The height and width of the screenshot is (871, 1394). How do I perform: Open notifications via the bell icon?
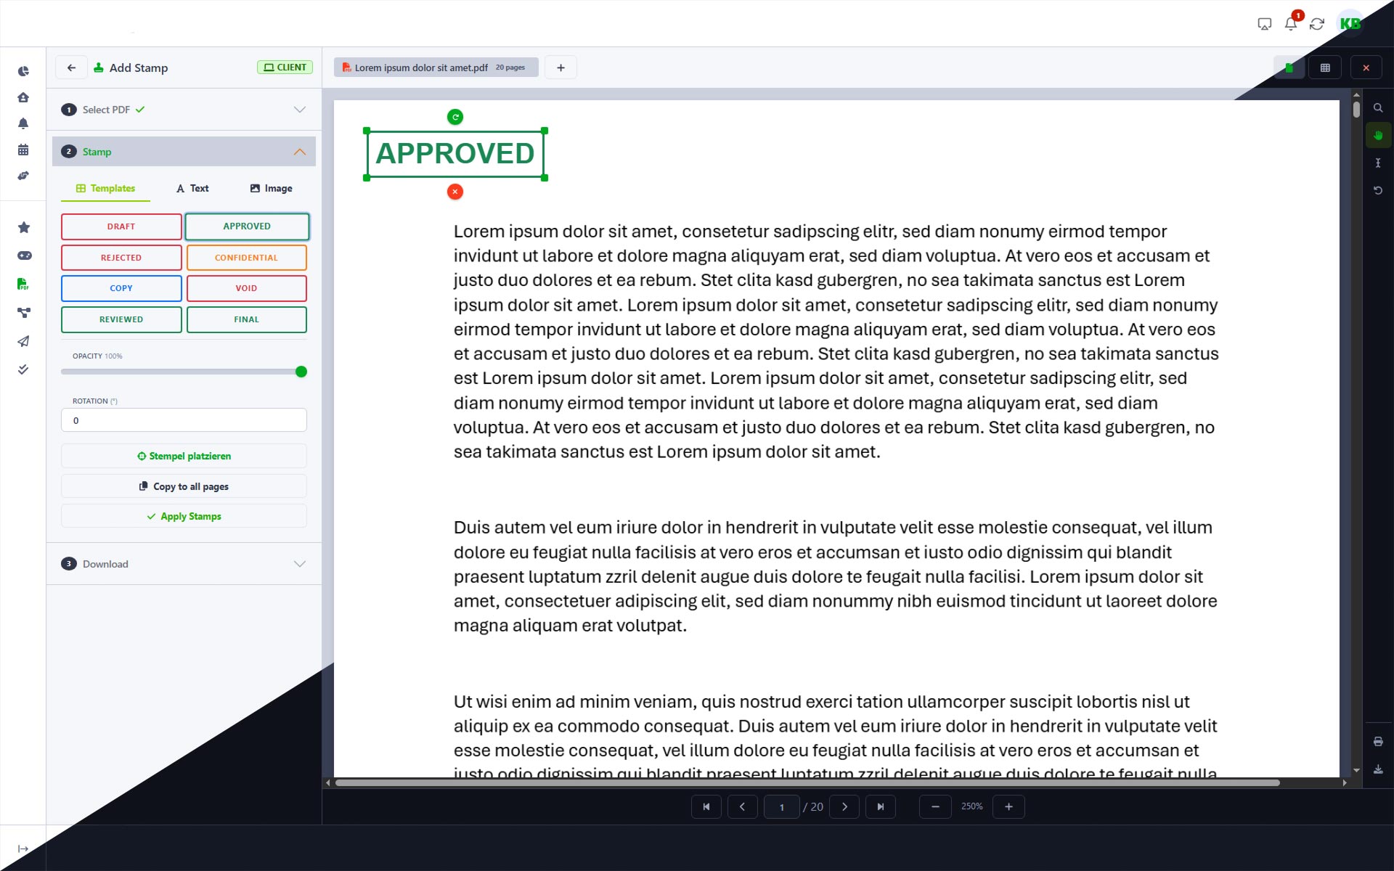point(1290,23)
